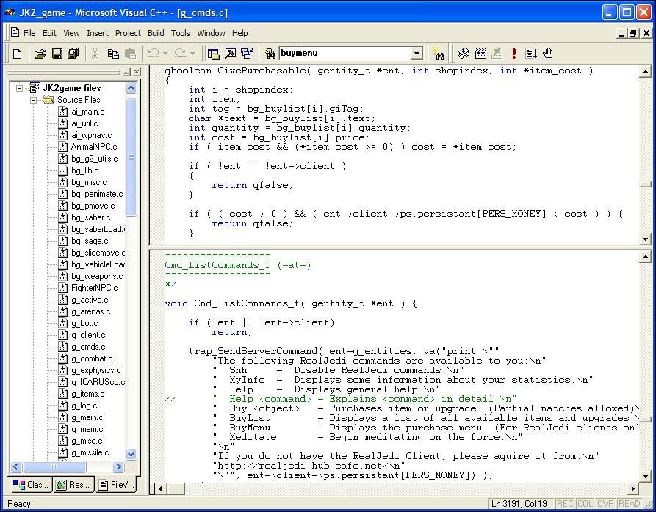Viewport: 656px width, 512px height.
Task: Collapse the JK2game files tree node
Action: pyautogui.click(x=20, y=88)
